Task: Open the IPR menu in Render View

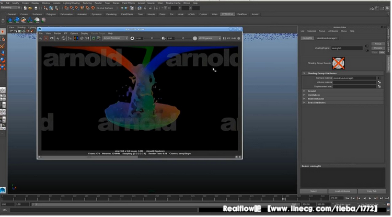Action: (65, 33)
